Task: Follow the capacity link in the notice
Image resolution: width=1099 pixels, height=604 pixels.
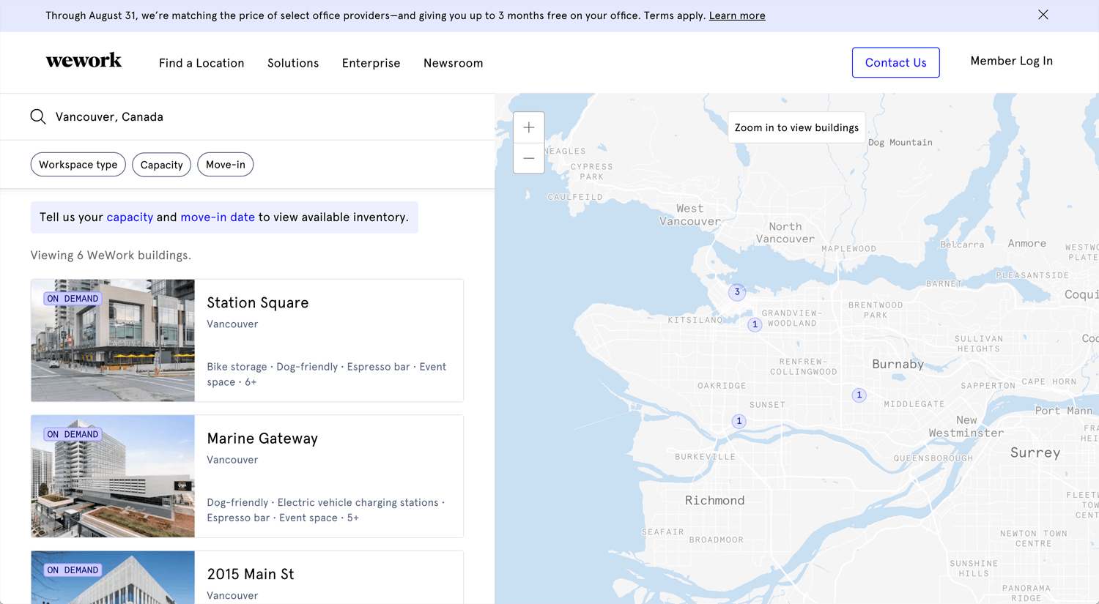Action: click(130, 217)
